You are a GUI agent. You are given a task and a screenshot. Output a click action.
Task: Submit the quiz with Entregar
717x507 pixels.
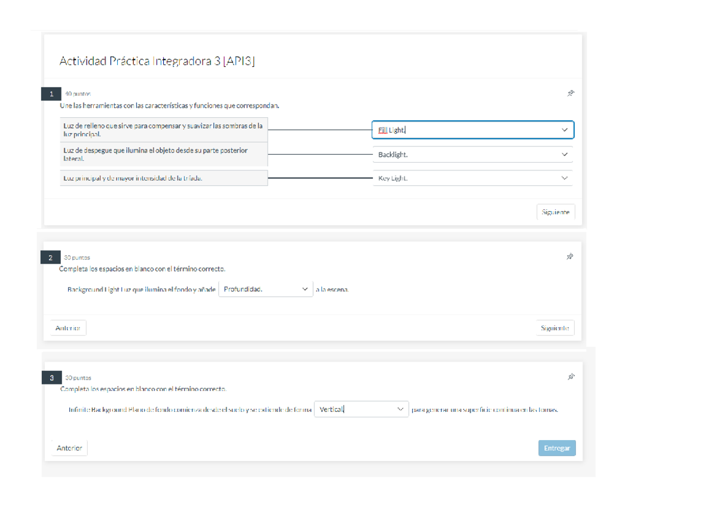click(556, 448)
